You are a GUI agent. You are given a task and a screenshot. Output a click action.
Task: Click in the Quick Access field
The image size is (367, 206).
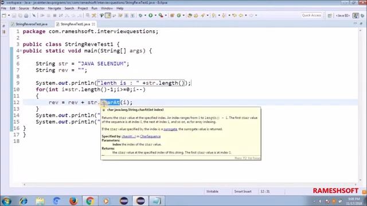[311, 15]
